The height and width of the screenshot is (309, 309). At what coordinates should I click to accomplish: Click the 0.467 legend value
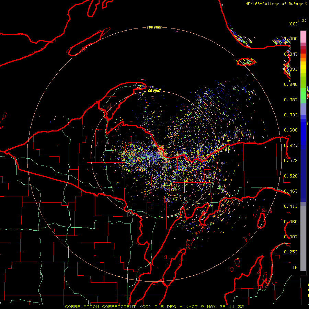(291, 191)
